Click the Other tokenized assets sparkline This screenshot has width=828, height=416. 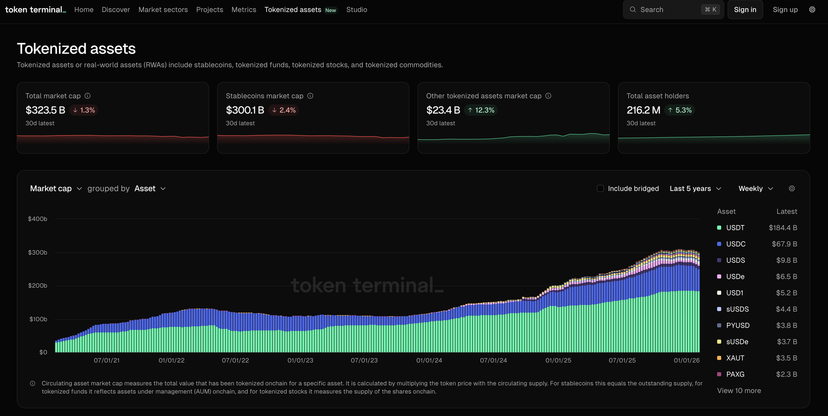click(514, 138)
